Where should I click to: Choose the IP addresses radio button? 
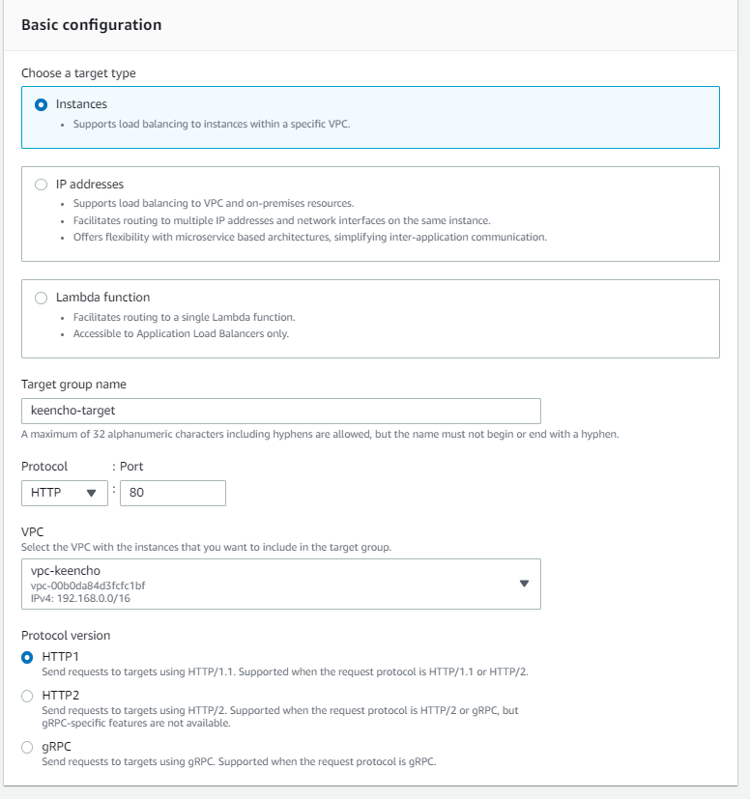pyautogui.click(x=41, y=185)
